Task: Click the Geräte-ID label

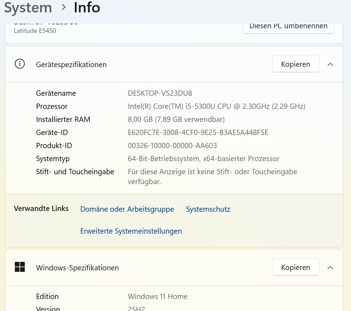Action: click(52, 133)
